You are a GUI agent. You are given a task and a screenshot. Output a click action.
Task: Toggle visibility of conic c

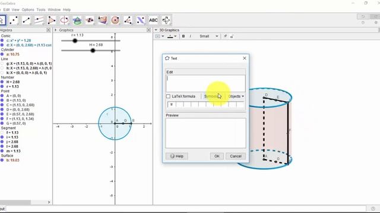point(2,40)
